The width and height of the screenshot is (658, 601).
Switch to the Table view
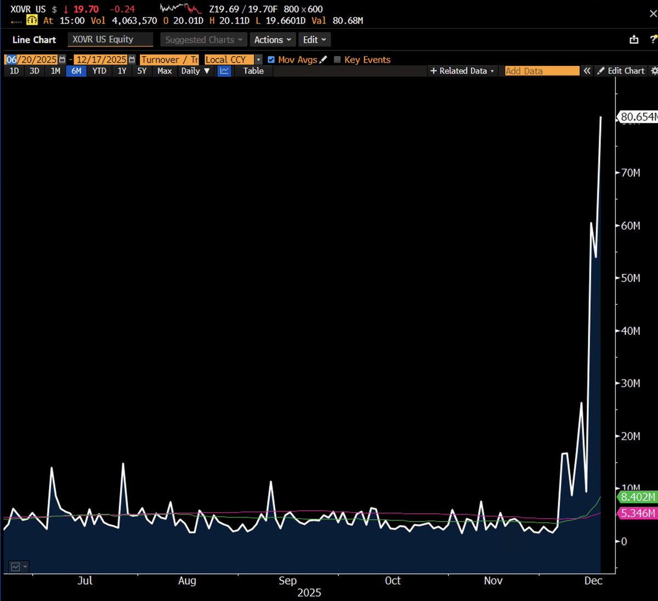click(x=253, y=71)
